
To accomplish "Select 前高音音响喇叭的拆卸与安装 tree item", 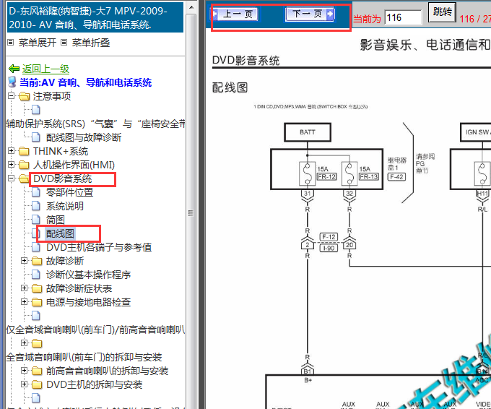I will (107, 371).
